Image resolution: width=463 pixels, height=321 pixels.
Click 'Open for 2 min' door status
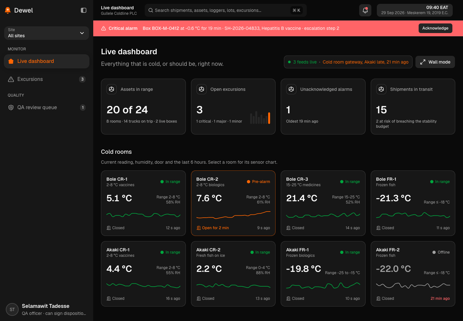(x=215, y=228)
